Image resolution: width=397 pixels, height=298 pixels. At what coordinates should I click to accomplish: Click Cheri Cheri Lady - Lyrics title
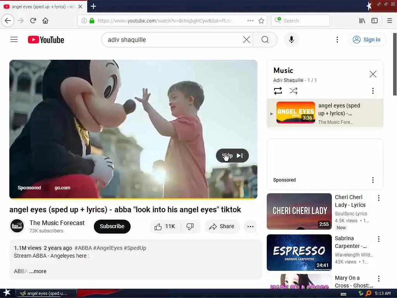(x=350, y=201)
